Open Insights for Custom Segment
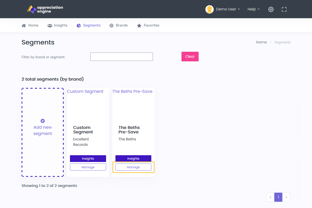Screen dimensions: 312x208 pyautogui.click(x=88, y=159)
